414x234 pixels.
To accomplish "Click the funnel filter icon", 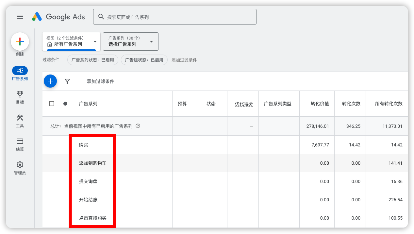I will (x=67, y=81).
